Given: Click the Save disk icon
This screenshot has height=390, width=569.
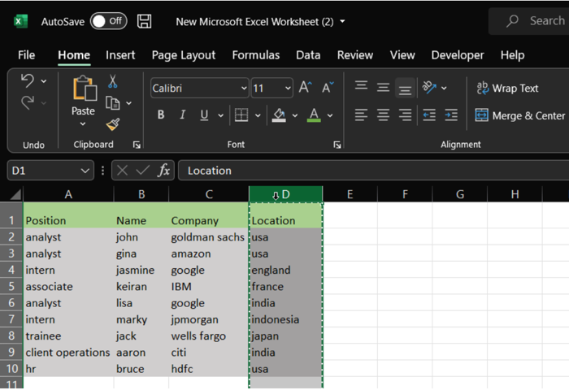Looking at the screenshot, I should coord(144,21).
